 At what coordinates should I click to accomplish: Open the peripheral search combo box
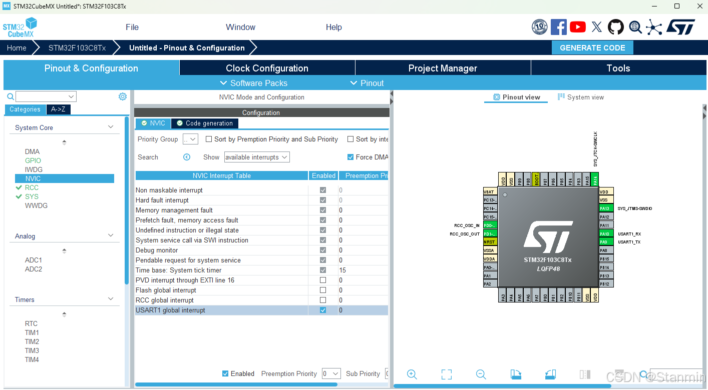point(46,96)
